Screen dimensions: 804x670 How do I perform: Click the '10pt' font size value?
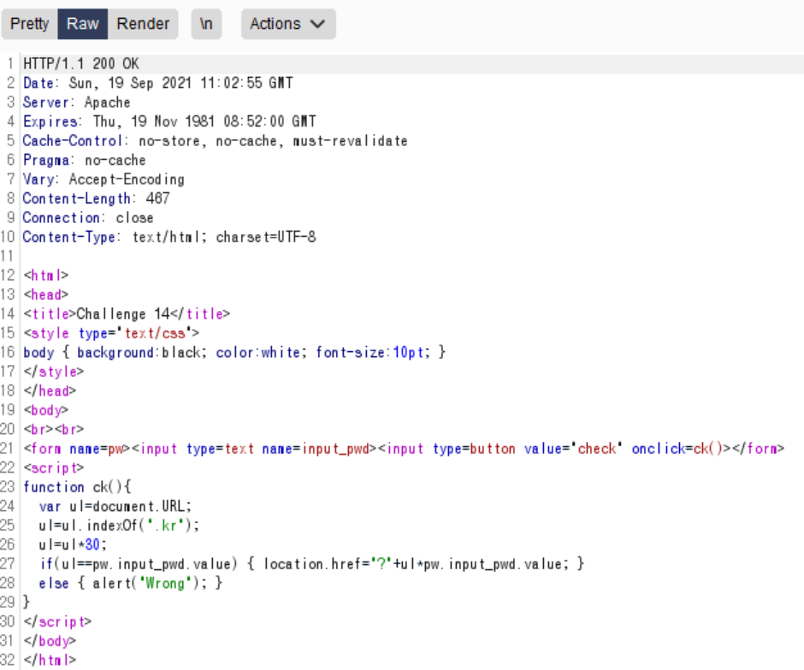[408, 352]
